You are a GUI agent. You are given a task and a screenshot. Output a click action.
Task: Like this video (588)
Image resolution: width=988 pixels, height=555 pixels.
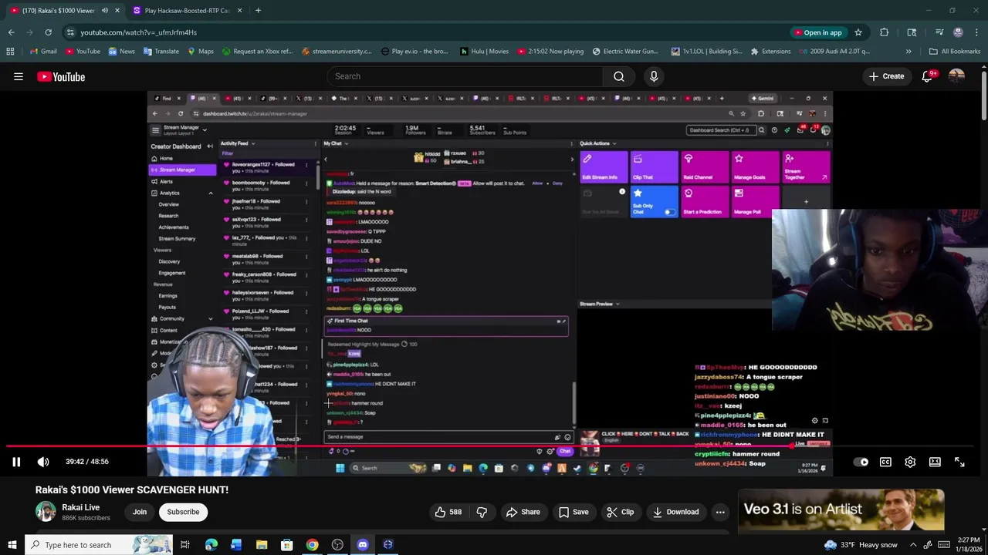[448, 512]
